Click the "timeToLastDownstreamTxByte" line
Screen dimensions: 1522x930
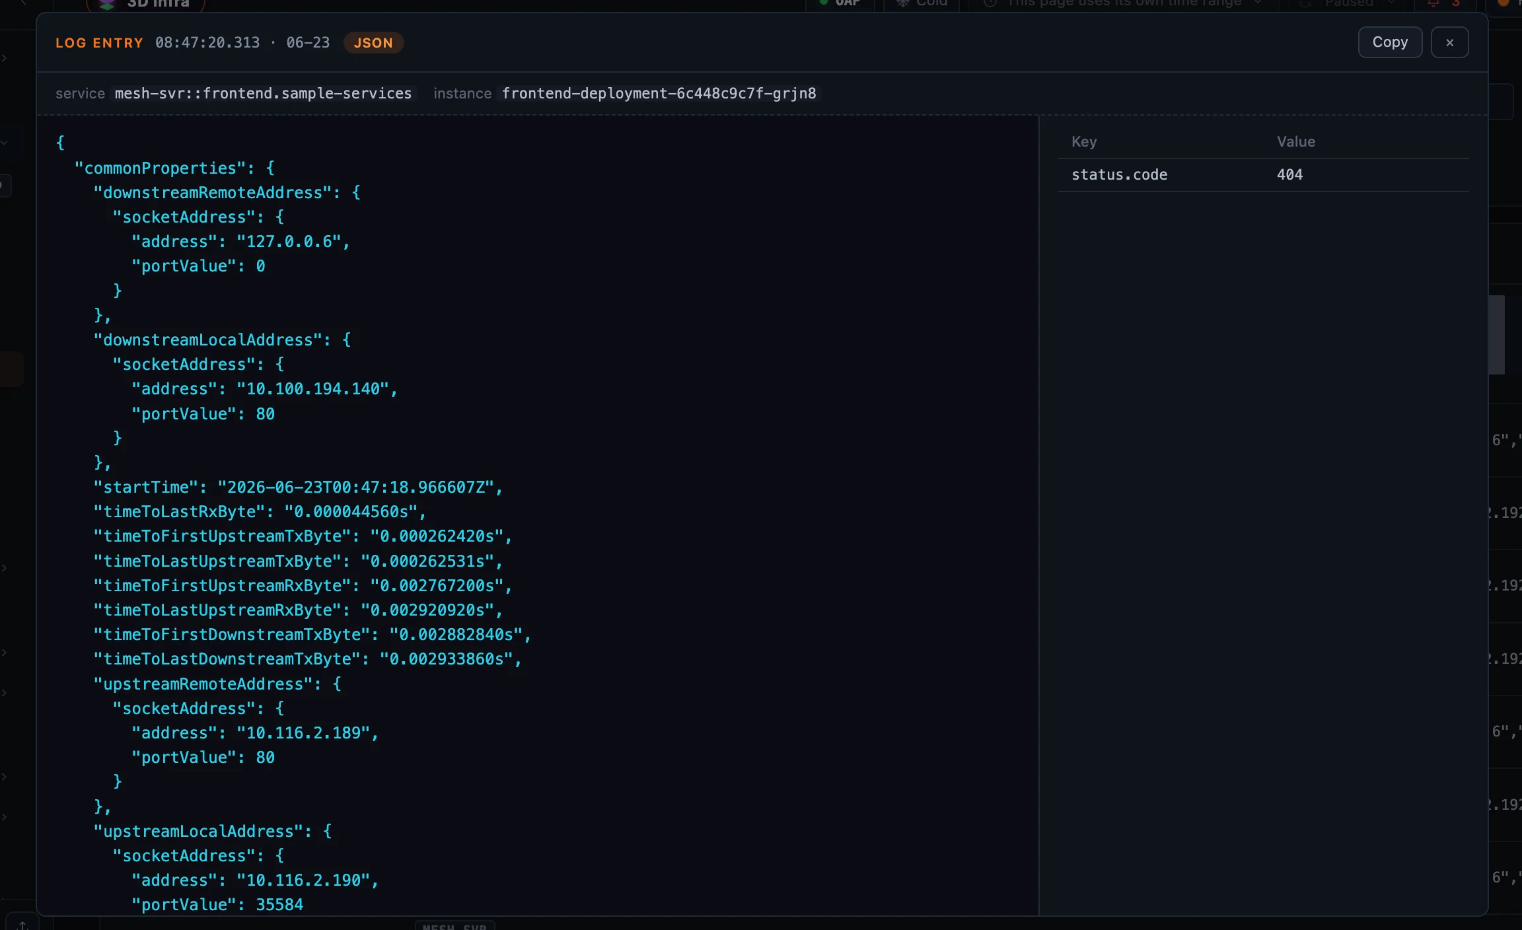click(x=307, y=659)
